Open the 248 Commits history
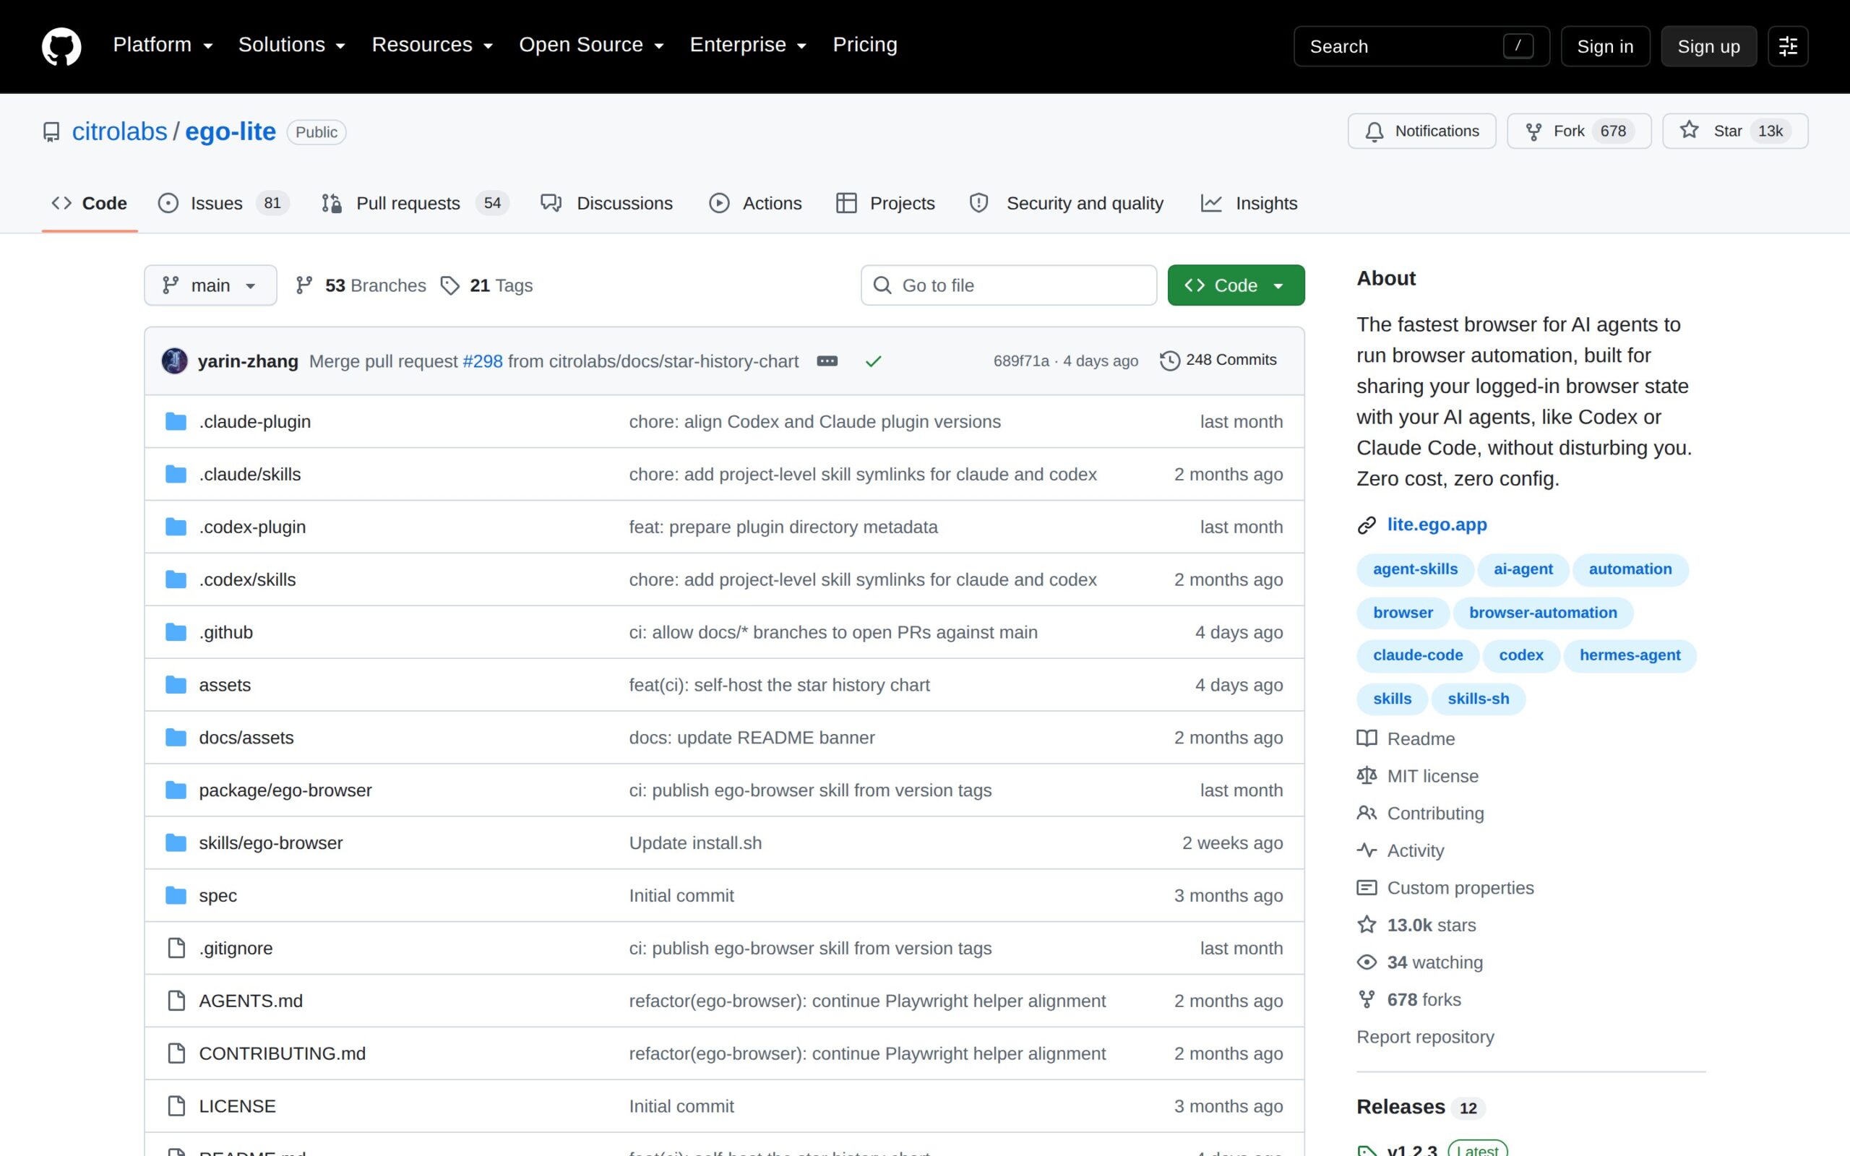This screenshot has height=1156, width=1850. [x=1218, y=360]
